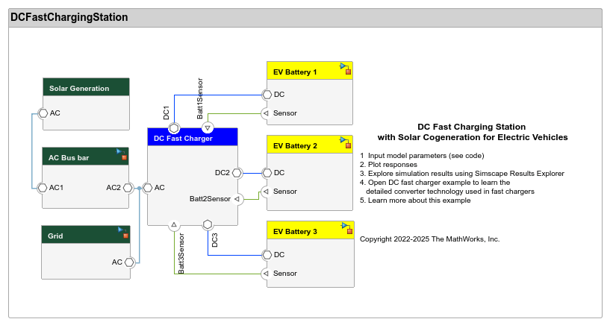The image size is (610, 325).
Task: Click the Batt1Sensor connector label
Action: coord(199,98)
